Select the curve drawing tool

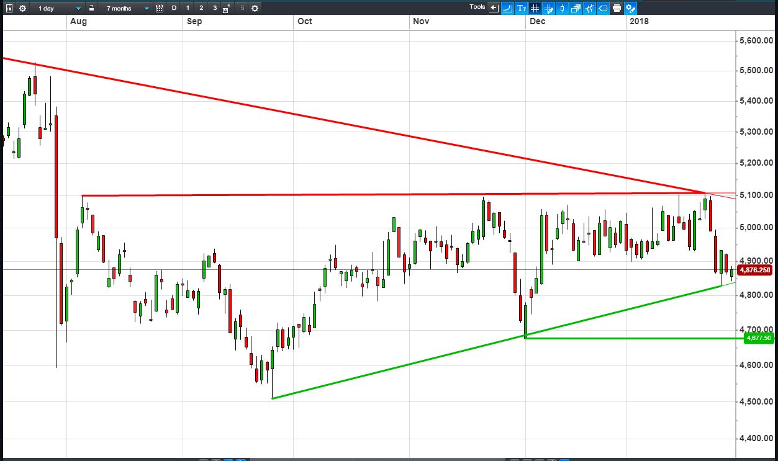(x=508, y=8)
